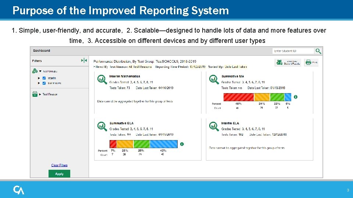This screenshot has height=198, width=353.
Task: Click green 22% segment in Summative MA
Action: click(x=277, y=97)
